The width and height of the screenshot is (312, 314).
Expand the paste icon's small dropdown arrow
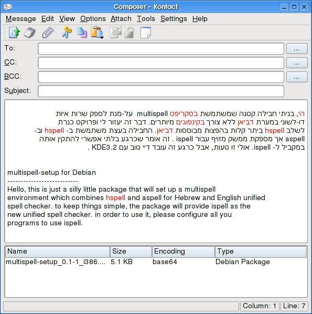tap(102, 38)
